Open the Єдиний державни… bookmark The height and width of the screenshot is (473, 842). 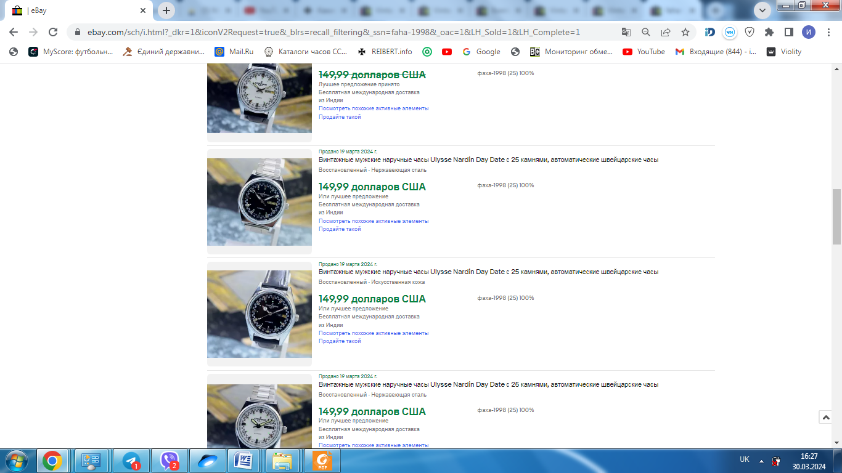163,52
